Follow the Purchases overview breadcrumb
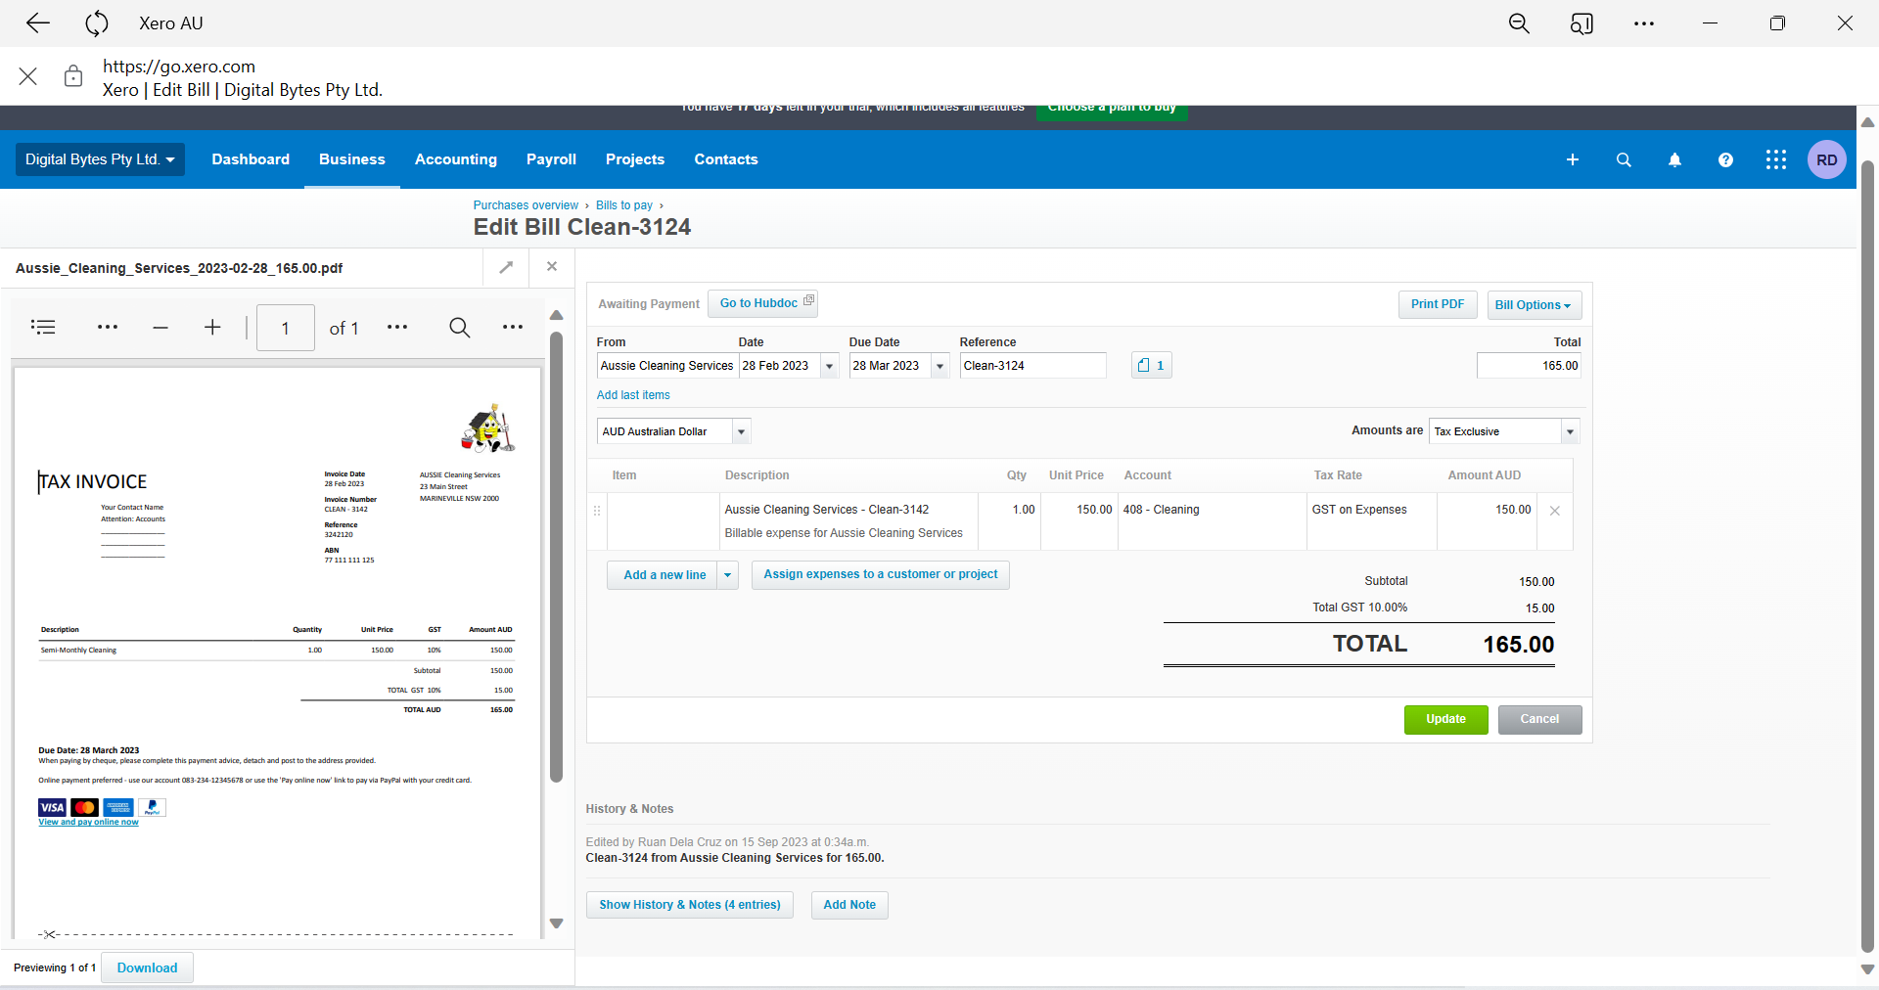Screen dimensions: 1879x990 pyautogui.click(x=526, y=205)
